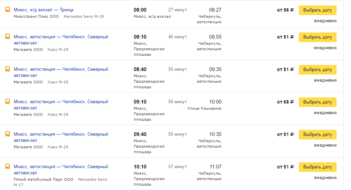Choose a date for the 68 ₽ trip

(x=317, y=102)
